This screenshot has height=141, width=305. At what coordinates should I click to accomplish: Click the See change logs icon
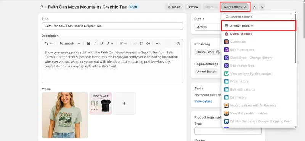(x=226, y=66)
